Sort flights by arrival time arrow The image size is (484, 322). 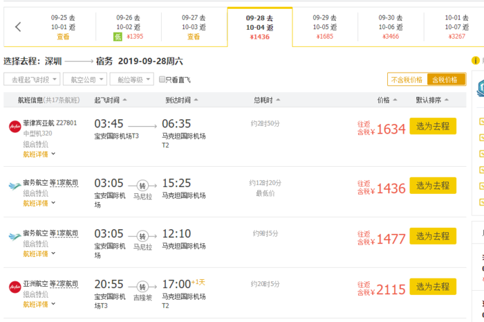pos(196,100)
